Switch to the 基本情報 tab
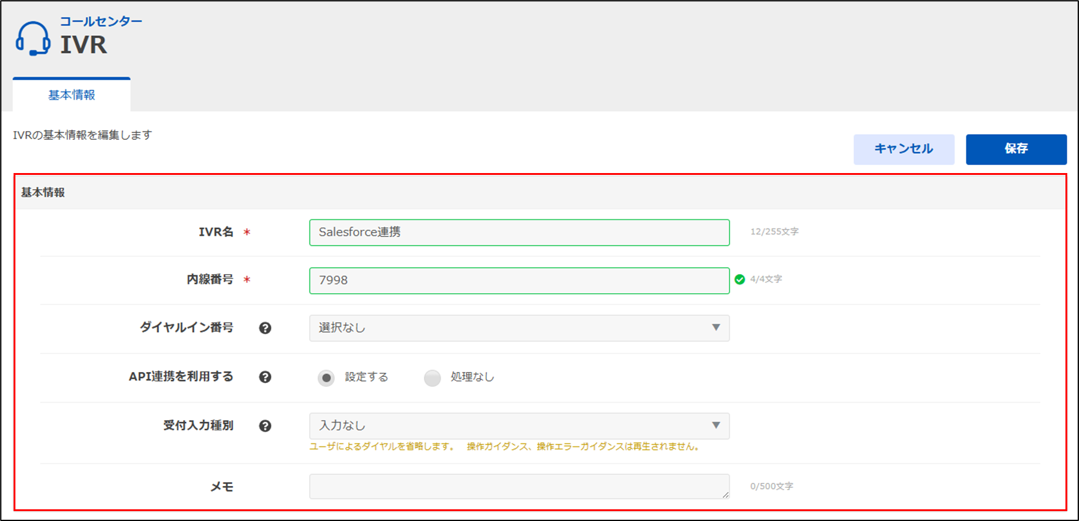The height and width of the screenshot is (521, 1079). click(x=71, y=95)
